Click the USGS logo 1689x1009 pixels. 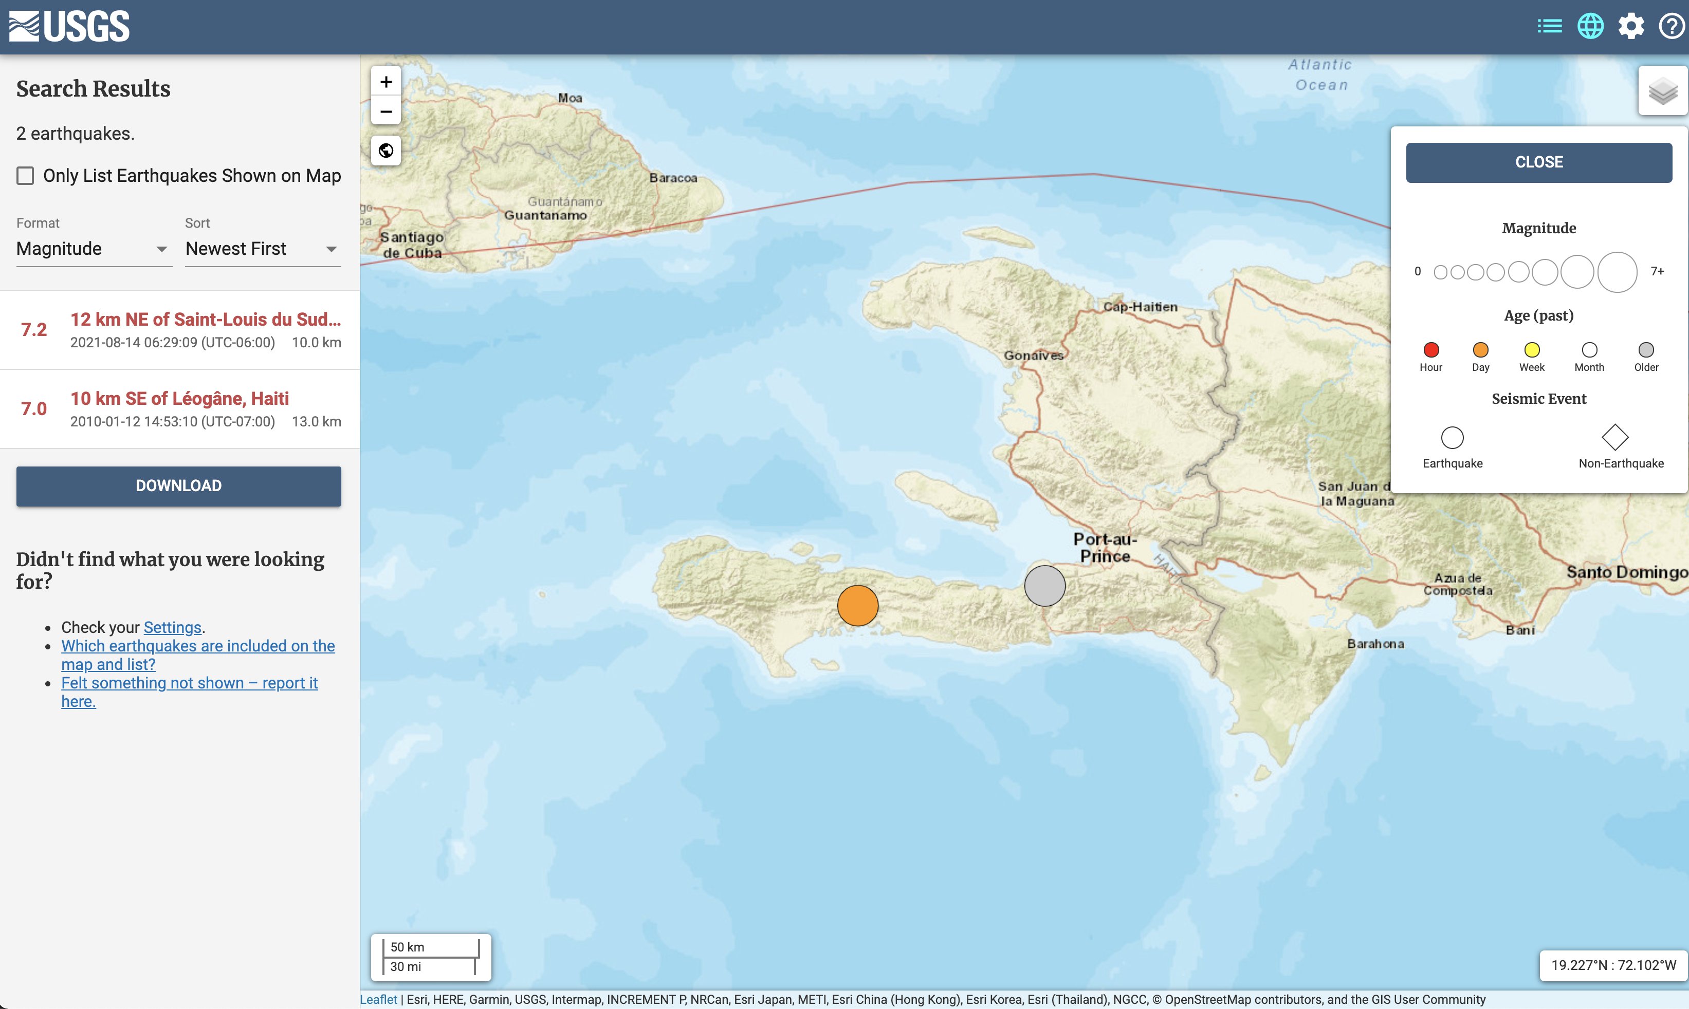click(x=69, y=27)
